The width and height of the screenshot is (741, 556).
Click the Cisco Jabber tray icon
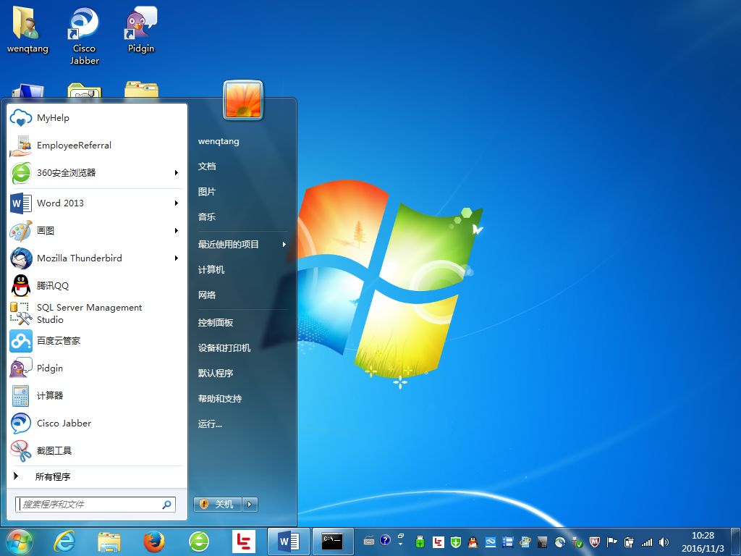(559, 542)
